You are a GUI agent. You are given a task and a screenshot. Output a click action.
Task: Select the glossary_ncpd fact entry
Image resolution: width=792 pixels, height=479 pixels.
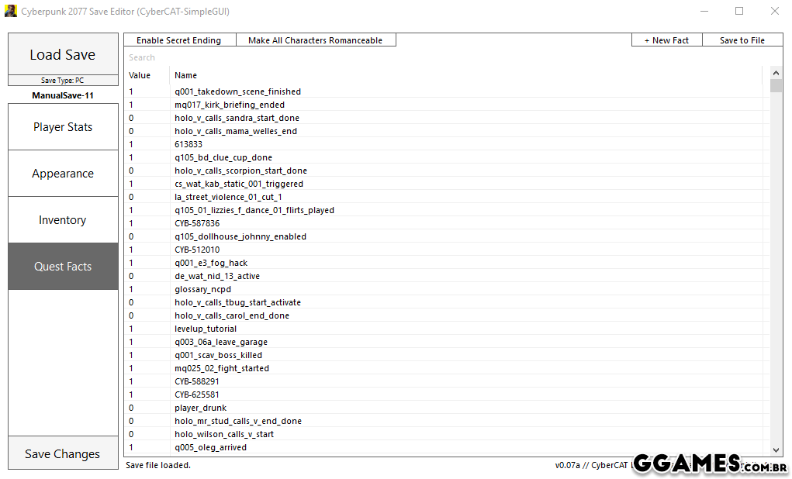tap(202, 289)
